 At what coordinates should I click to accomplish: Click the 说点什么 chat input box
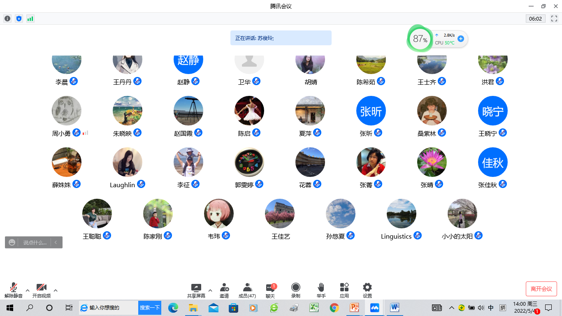click(35, 243)
